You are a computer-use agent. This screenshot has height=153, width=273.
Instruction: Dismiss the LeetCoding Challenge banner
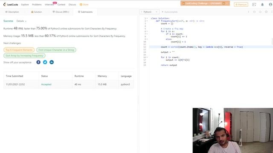(227, 3)
